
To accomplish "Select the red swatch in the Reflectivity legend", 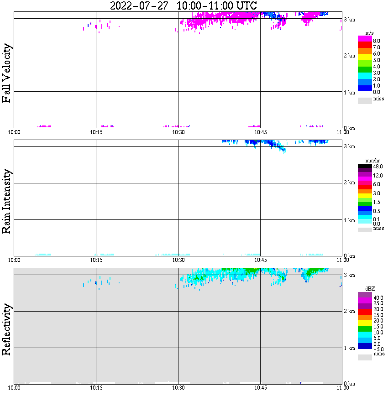I will 365,312.
